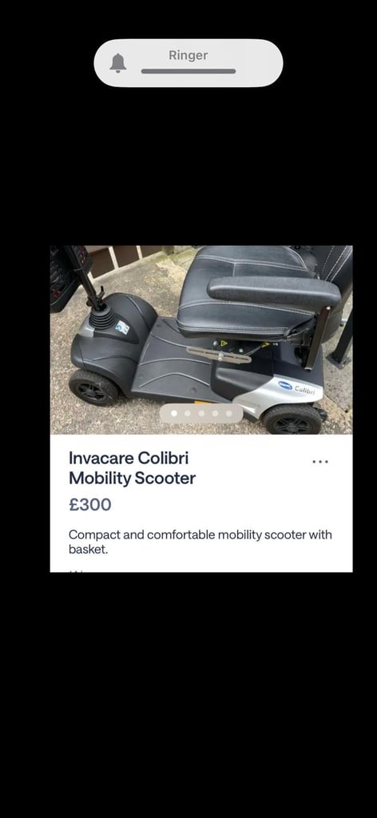377x818 pixels.
Task: Click the scooter footplate area in photo
Action: [x=169, y=360]
